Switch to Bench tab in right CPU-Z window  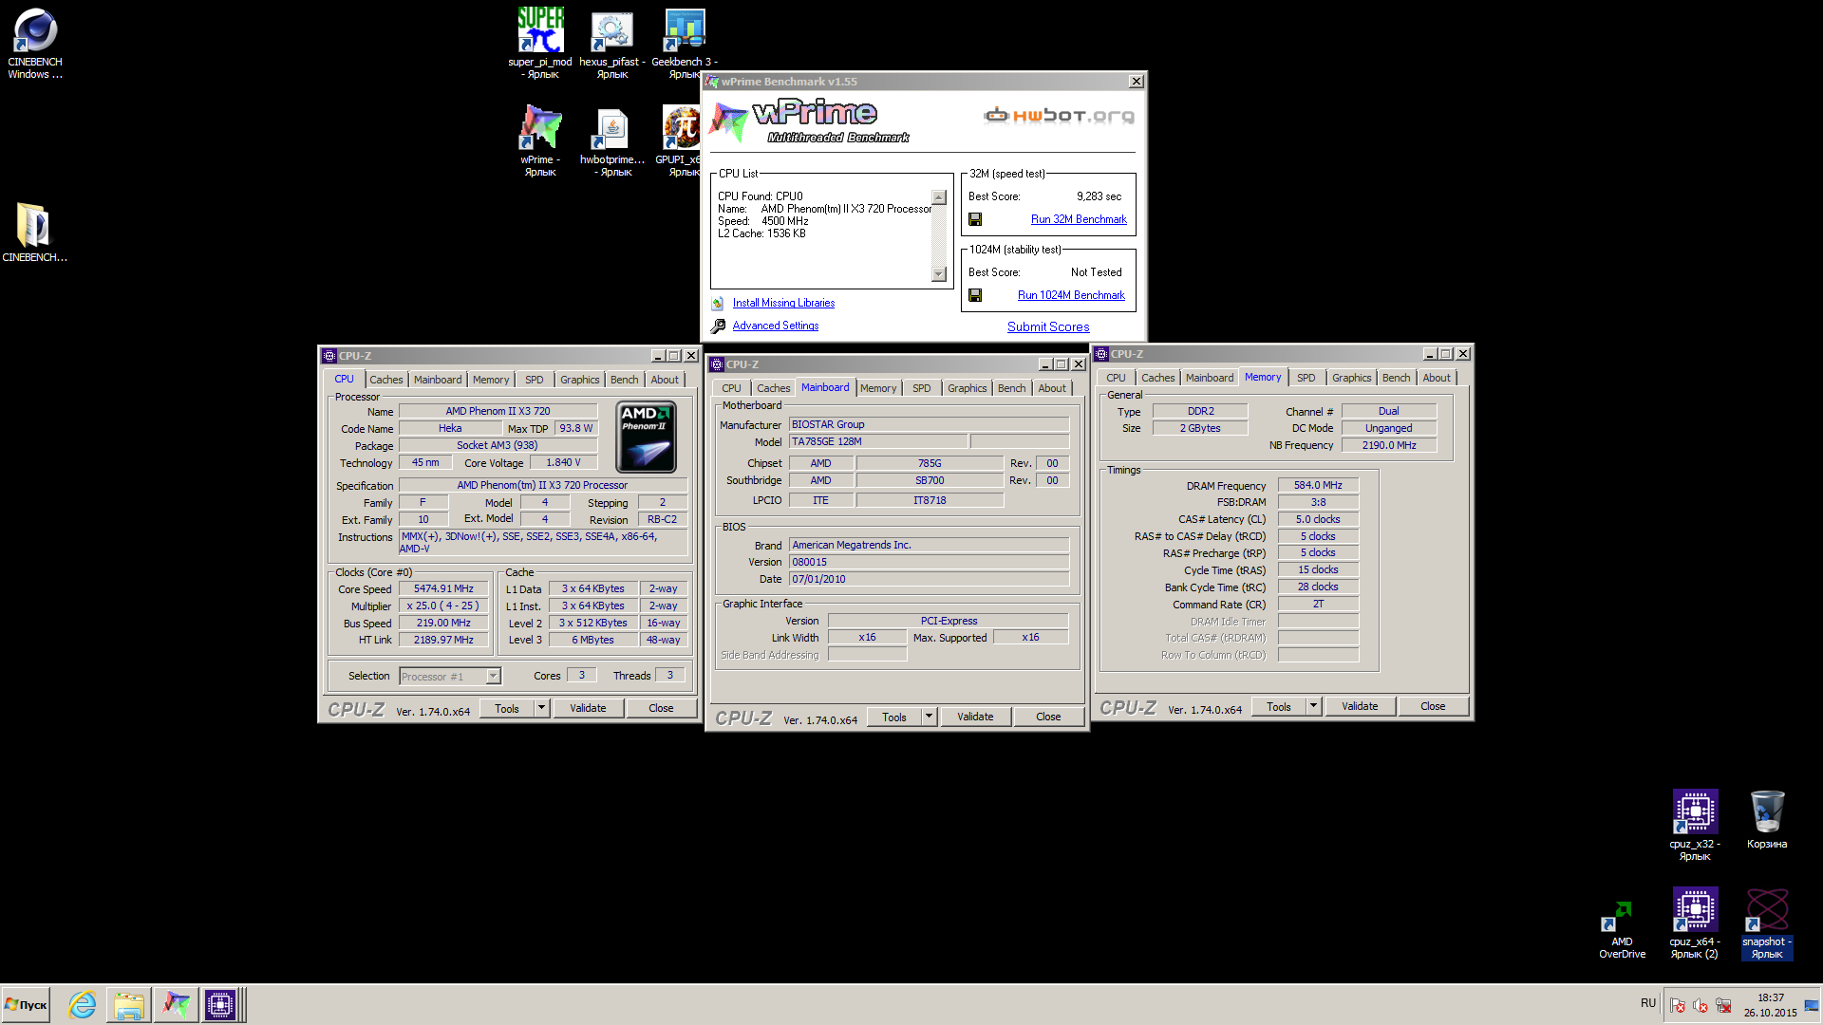(x=1396, y=378)
